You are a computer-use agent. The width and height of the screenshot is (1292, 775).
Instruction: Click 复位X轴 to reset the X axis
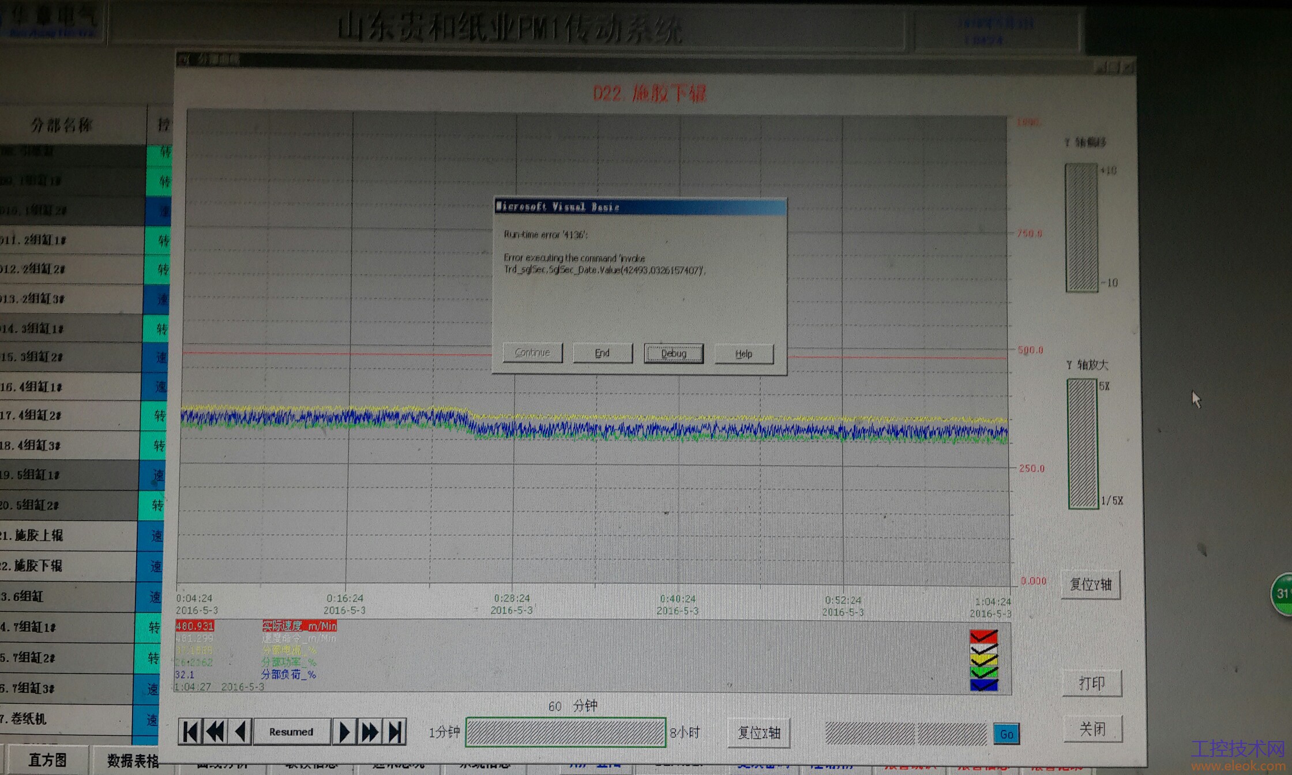pos(758,733)
